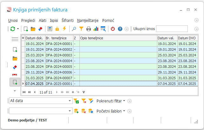204x130 pixels.
Task: Click the sidebar open folder icon
Action: tap(15, 59)
